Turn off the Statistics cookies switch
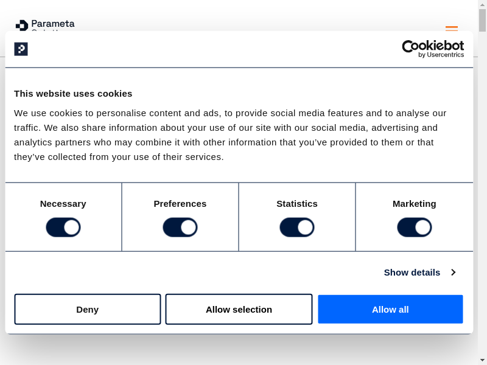The width and height of the screenshot is (487, 365). click(x=297, y=228)
